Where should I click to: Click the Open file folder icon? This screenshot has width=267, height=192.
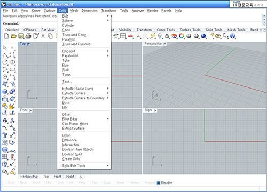(x=13, y=36)
